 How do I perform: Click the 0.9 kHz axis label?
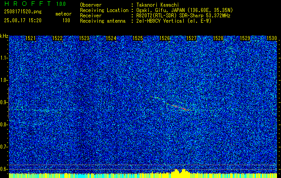4,102
